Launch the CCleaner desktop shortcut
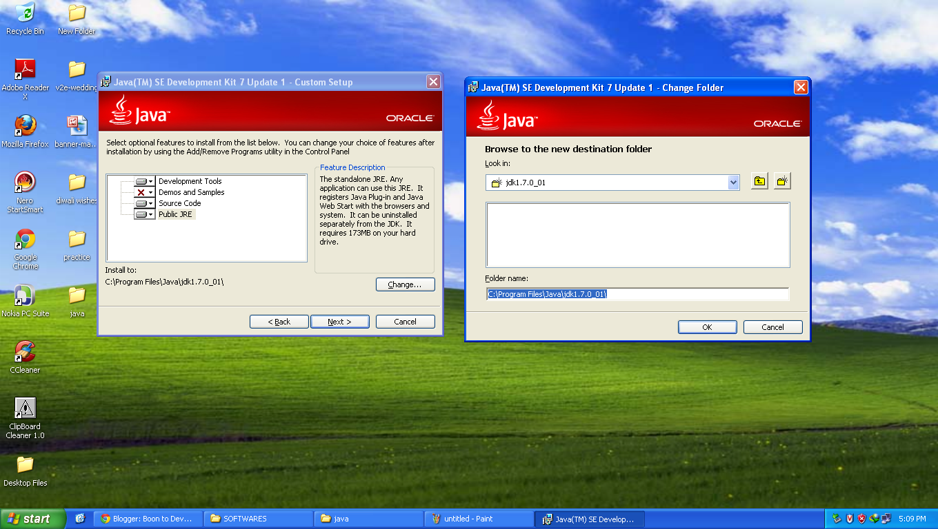 coord(25,357)
